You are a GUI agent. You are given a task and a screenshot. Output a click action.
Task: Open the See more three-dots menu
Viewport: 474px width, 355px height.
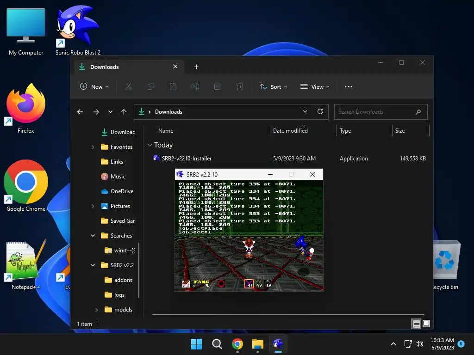pyautogui.click(x=348, y=86)
